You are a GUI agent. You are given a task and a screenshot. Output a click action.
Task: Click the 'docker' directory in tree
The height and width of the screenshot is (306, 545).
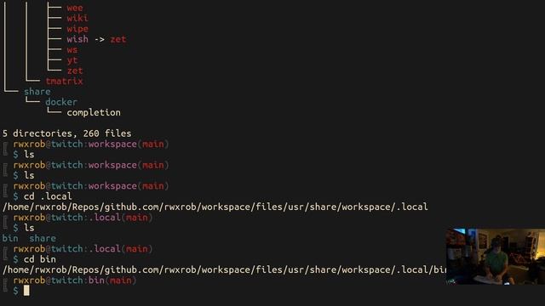[x=61, y=102]
